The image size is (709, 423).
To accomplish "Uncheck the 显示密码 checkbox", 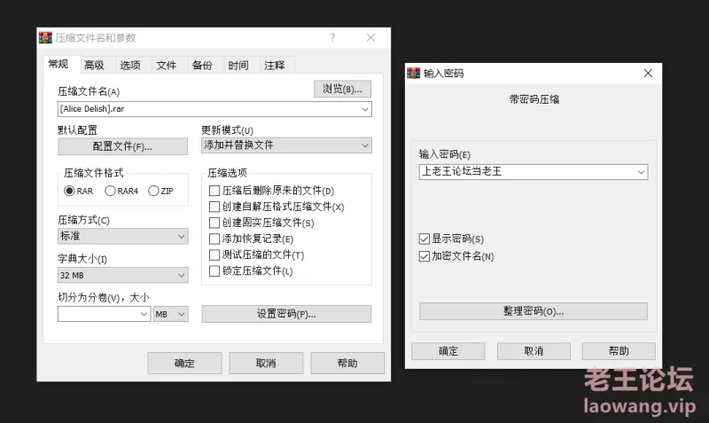I will click(x=425, y=239).
